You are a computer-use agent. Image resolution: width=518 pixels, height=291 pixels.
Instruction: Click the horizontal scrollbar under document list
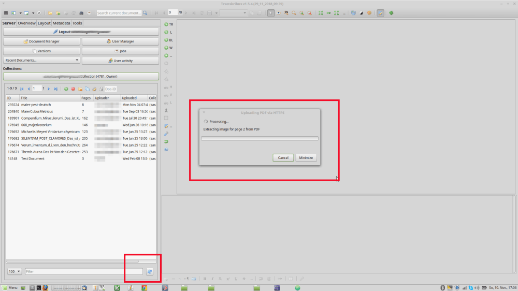tap(73, 261)
